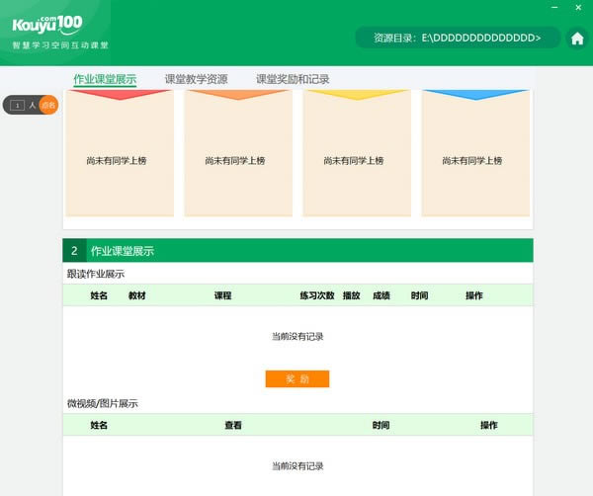Click the 姓名 header in the 跟读作业 table
Image resolution: width=593 pixels, height=496 pixels.
(99, 295)
